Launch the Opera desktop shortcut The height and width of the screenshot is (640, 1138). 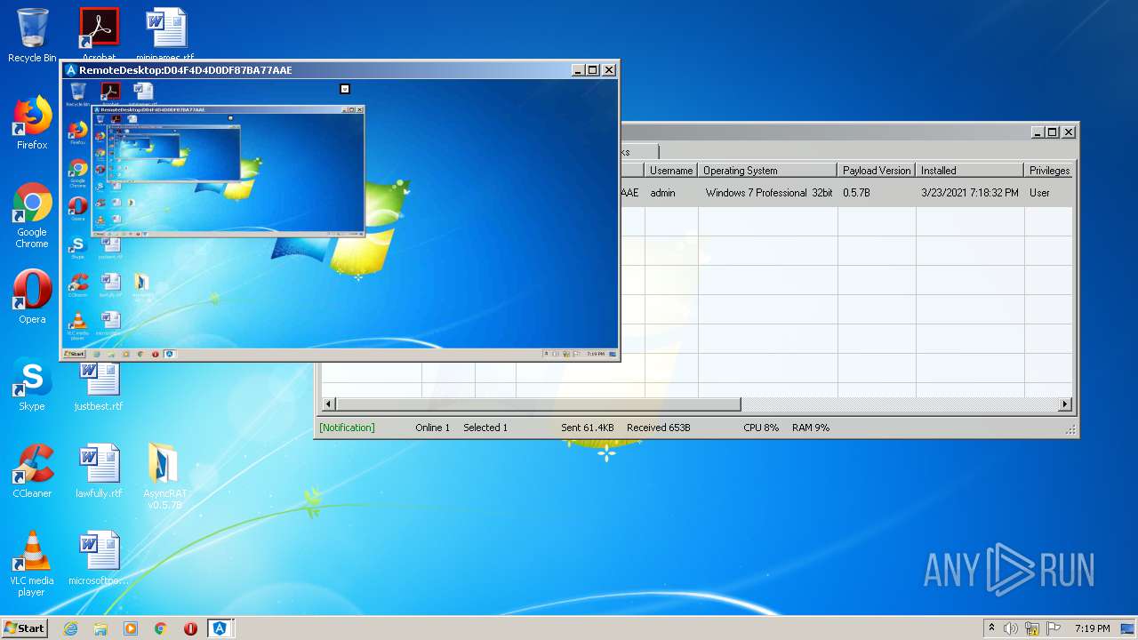click(32, 297)
